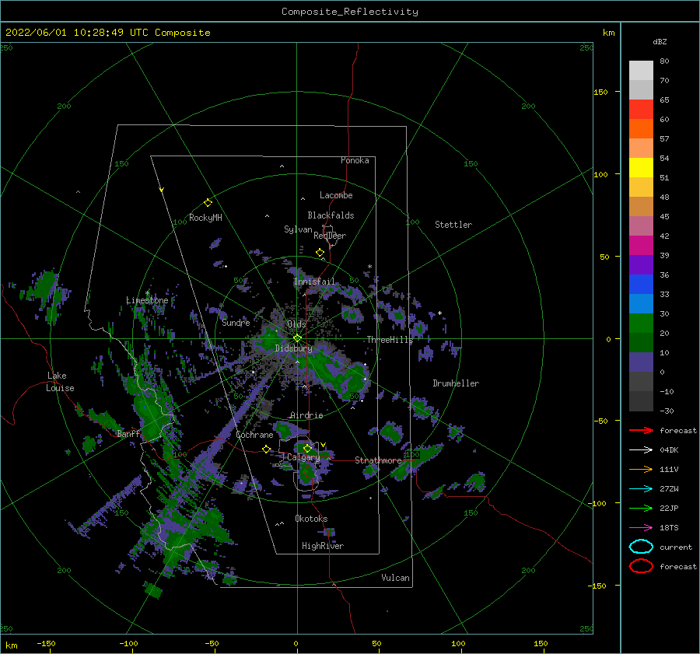The height and width of the screenshot is (654, 700).
Task: Click the Limestone map label
Action: [x=147, y=300]
